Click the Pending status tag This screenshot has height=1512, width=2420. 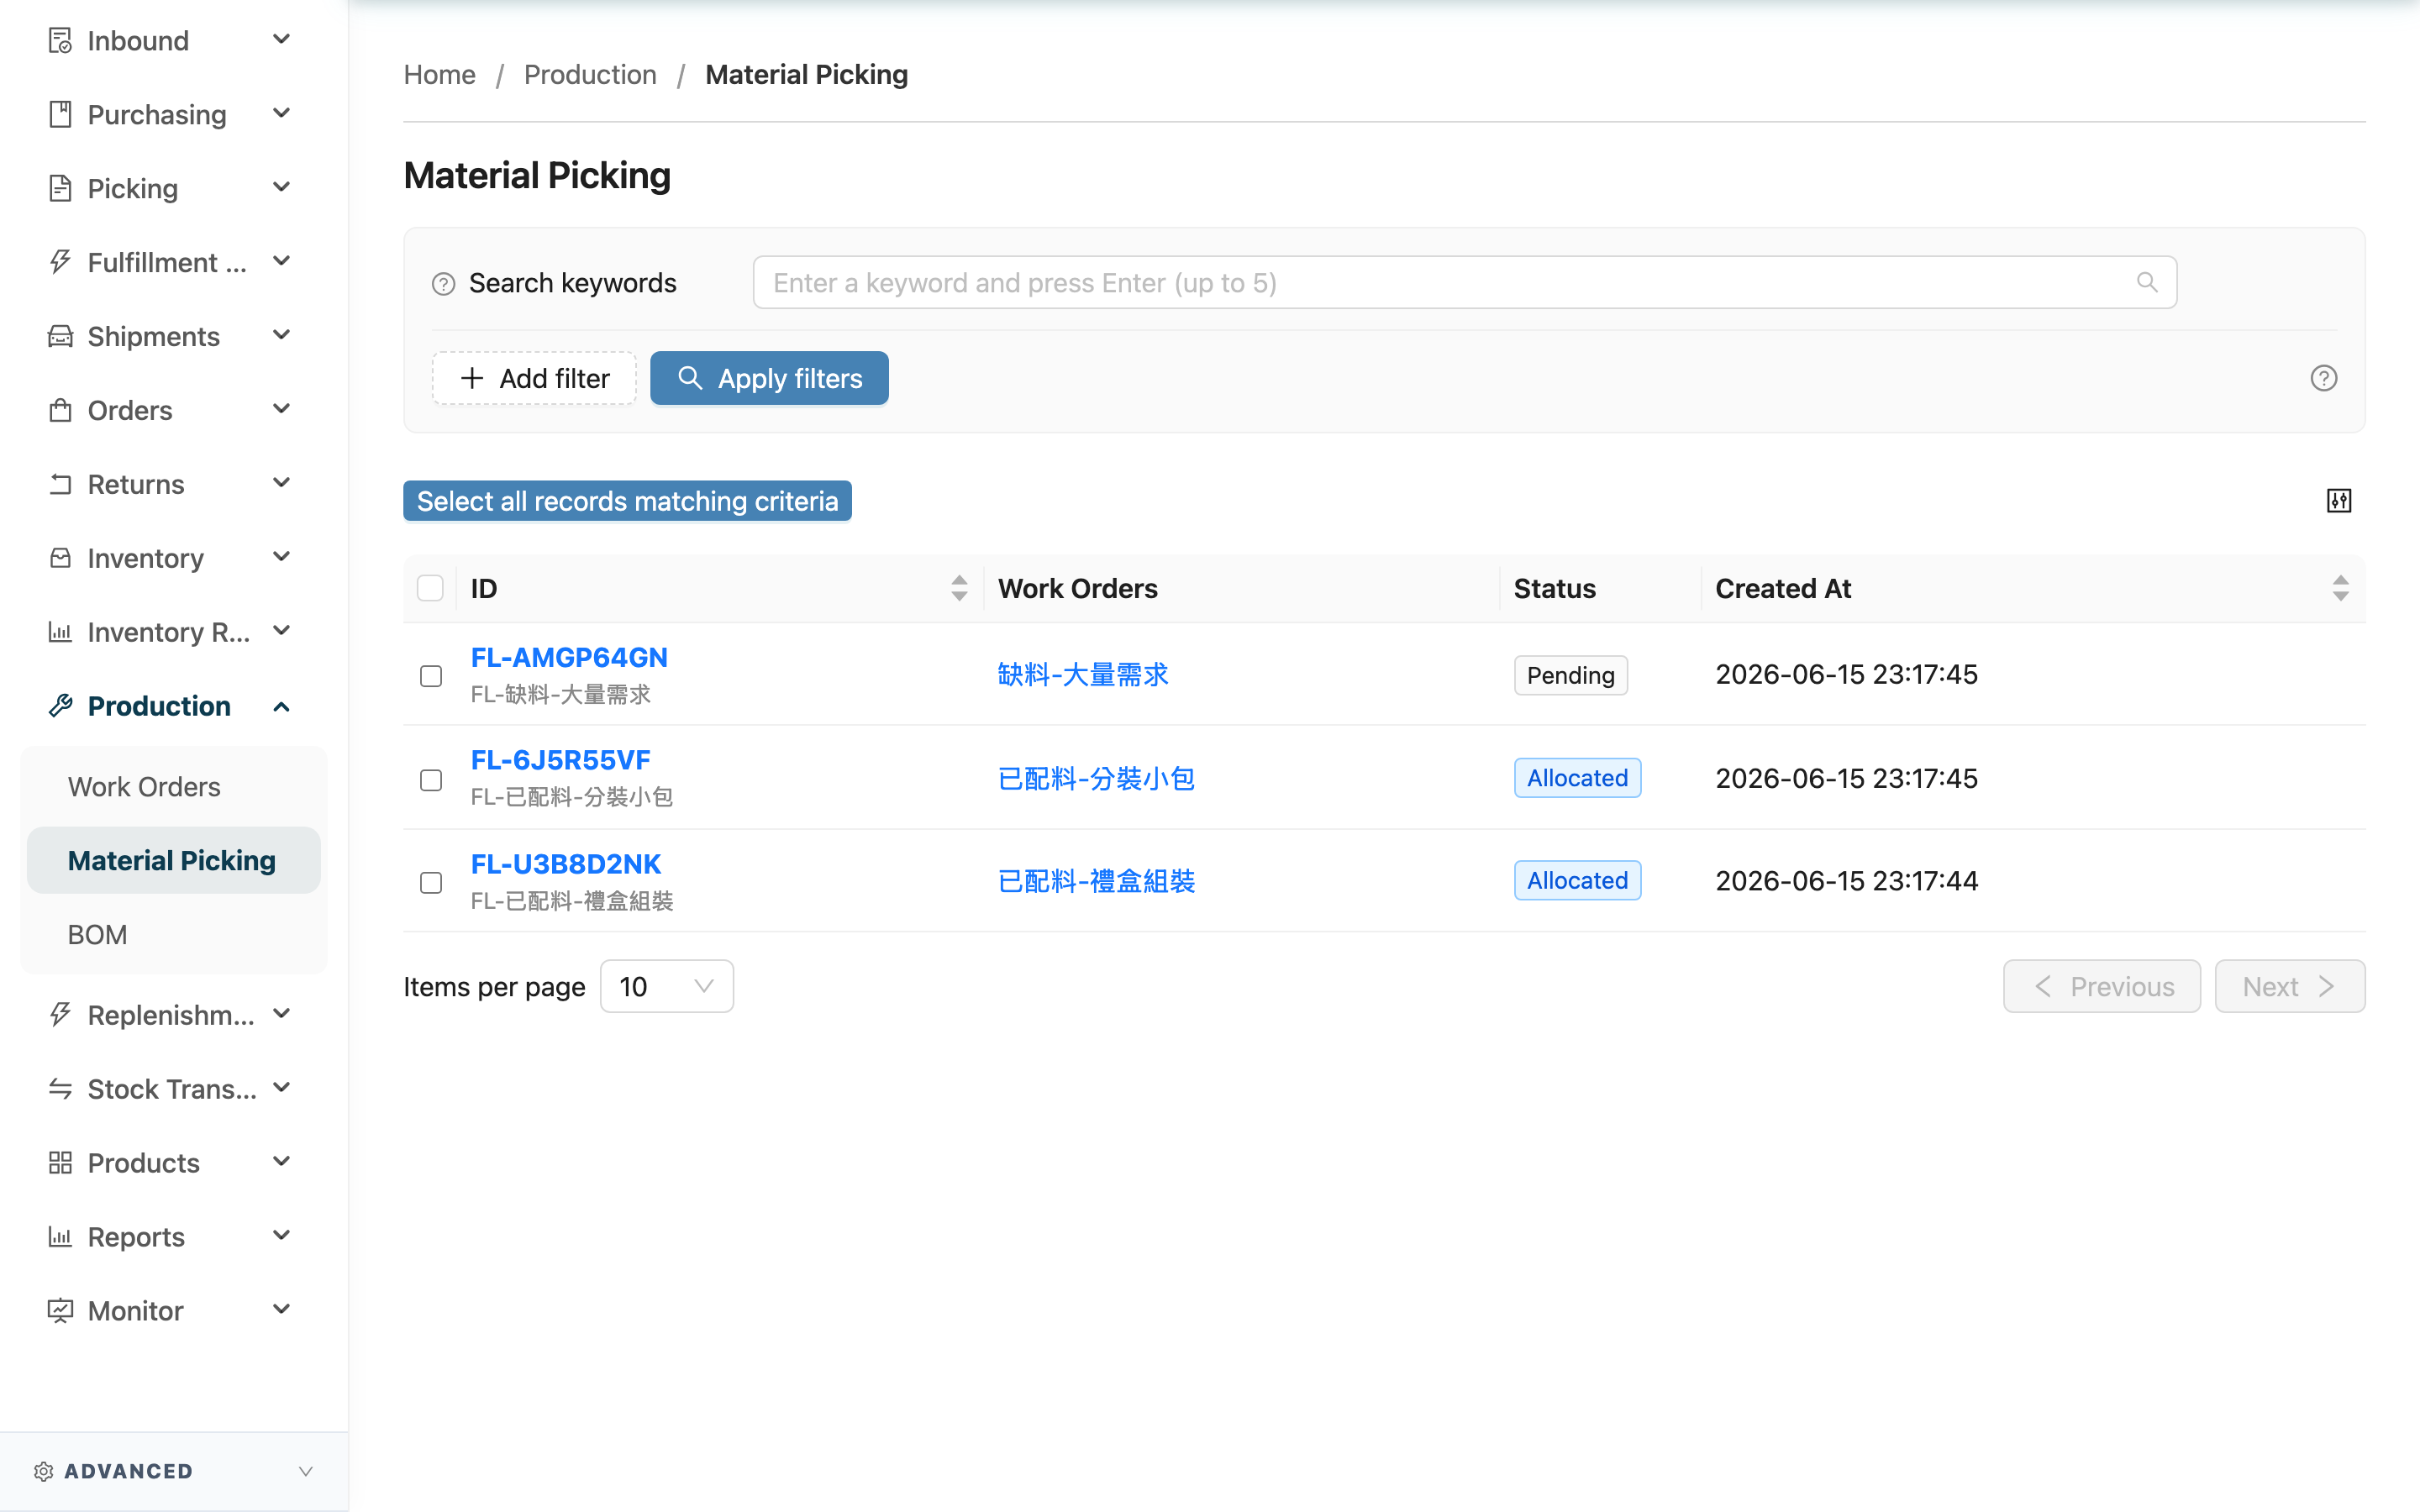(x=1570, y=675)
